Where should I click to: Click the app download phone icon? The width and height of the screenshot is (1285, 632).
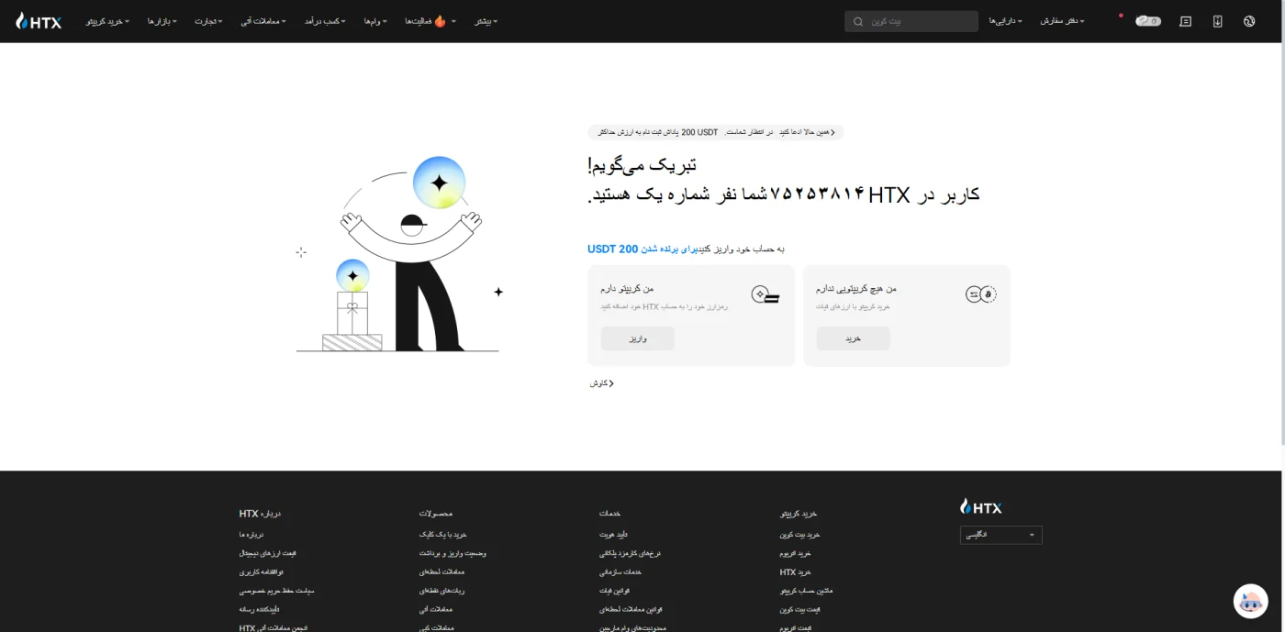click(x=1217, y=21)
